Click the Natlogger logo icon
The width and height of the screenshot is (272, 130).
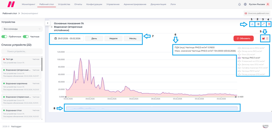(11, 4)
